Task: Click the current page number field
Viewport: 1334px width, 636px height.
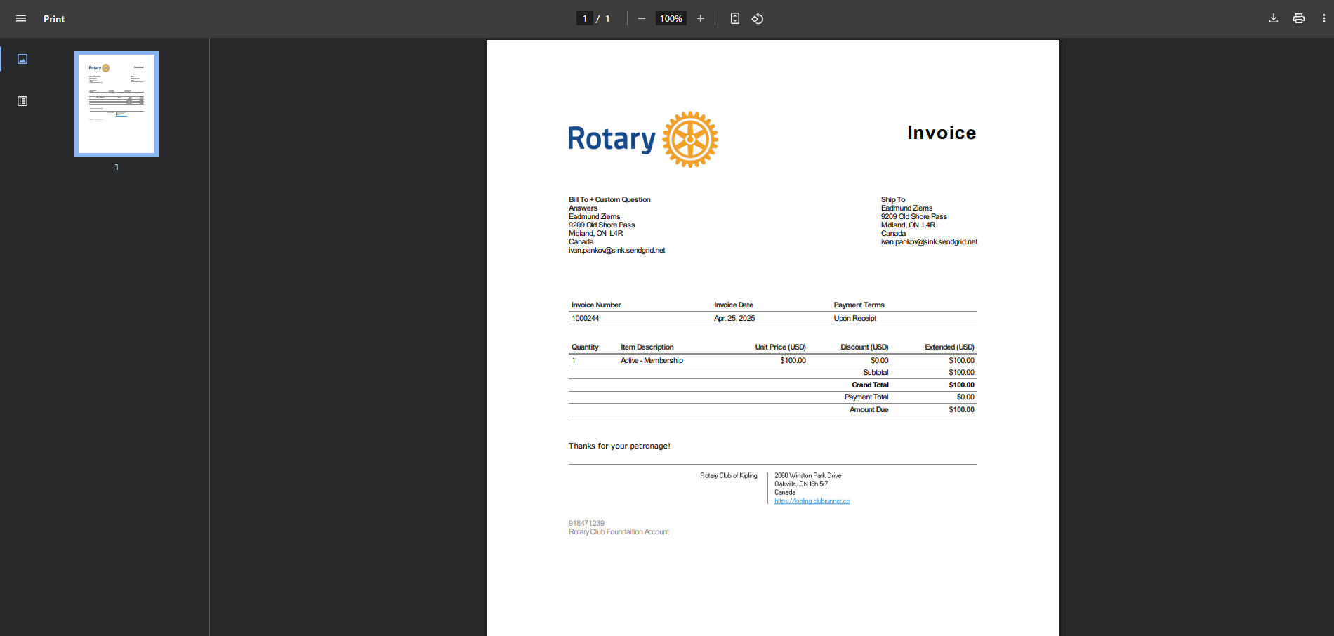Action: tap(584, 19)
